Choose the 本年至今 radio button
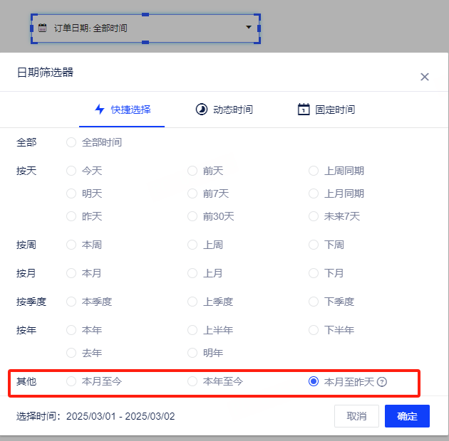The image size is (449, 441). [192, 381]
